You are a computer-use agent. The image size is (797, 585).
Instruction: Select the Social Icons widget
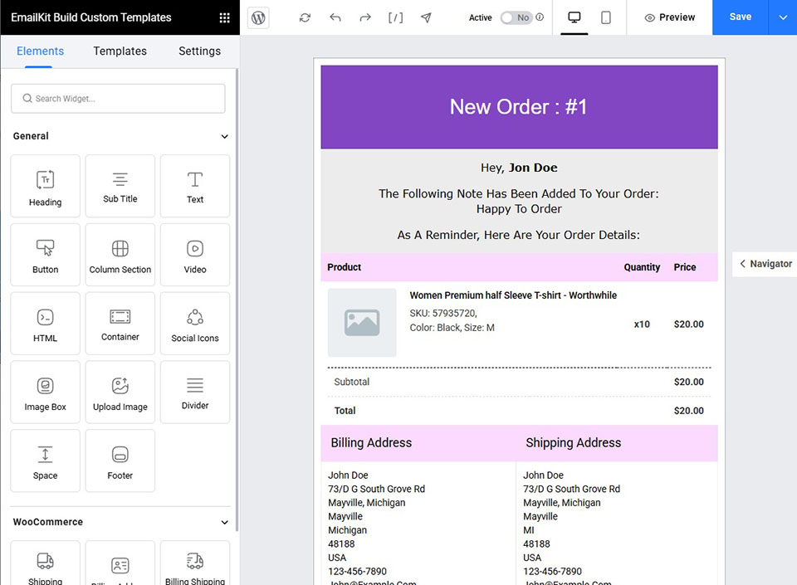[195, 323]
